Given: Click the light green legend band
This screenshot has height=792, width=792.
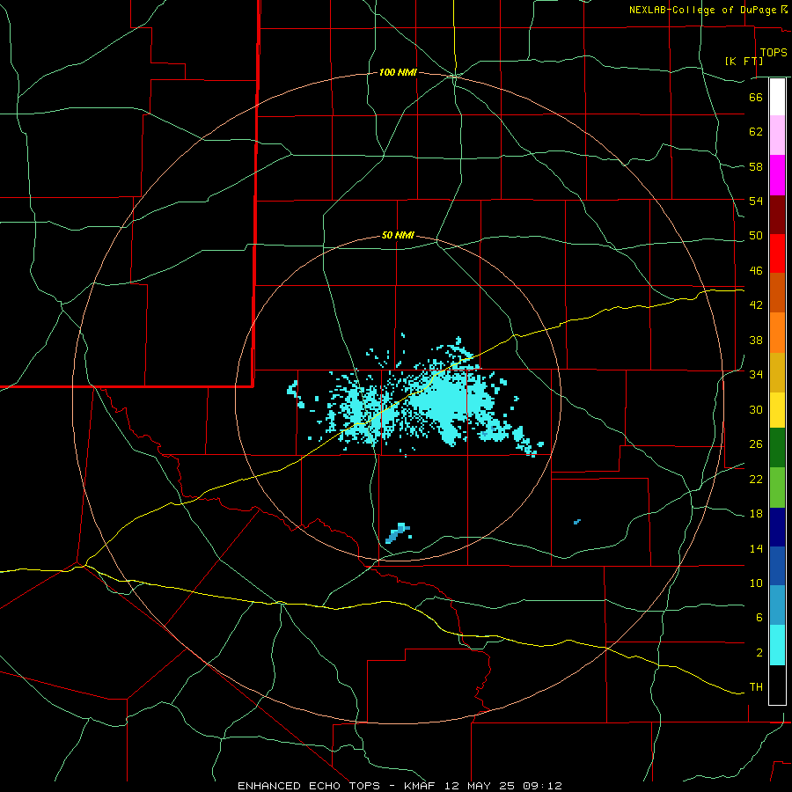Looking at the screenshot, I should (x=777, y=488).
